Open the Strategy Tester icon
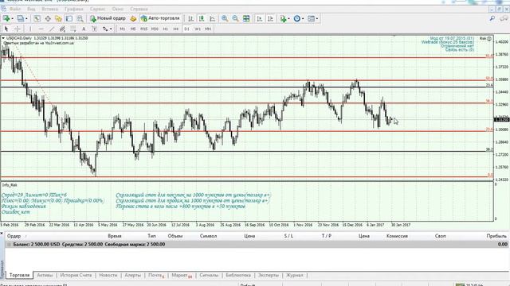 pyautogui.click(x=80, y=18)
